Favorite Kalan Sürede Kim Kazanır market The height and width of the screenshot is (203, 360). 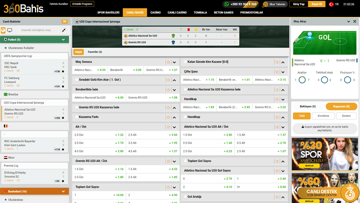[277, 62]
